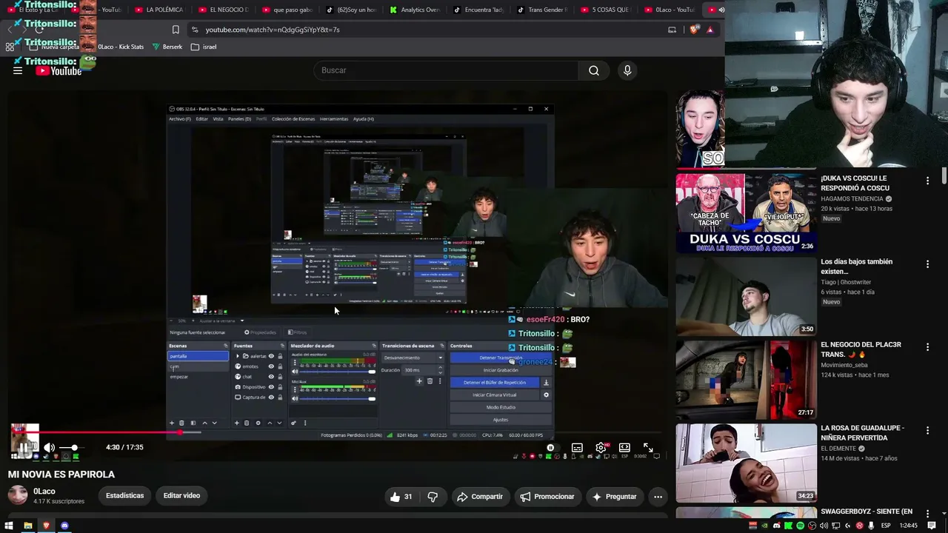This screenshot has height=533, width=948.
Task: Open the Archivo (F) menu in main OBS window
Action: [x=179, y=119]
